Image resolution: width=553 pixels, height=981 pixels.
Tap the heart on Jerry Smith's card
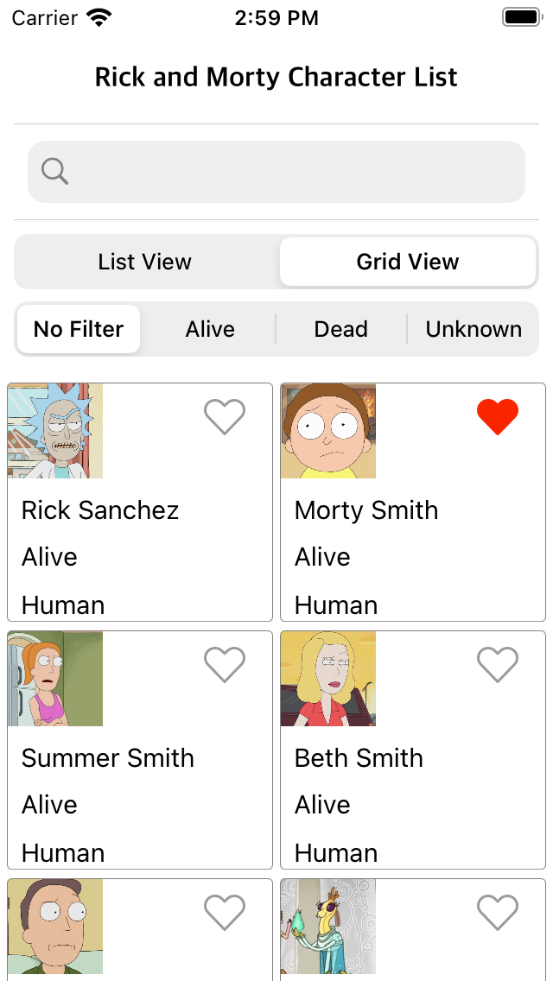tap(225, 912)
